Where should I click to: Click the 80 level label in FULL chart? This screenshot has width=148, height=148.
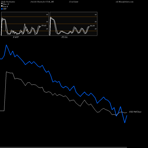pos(96,15)
